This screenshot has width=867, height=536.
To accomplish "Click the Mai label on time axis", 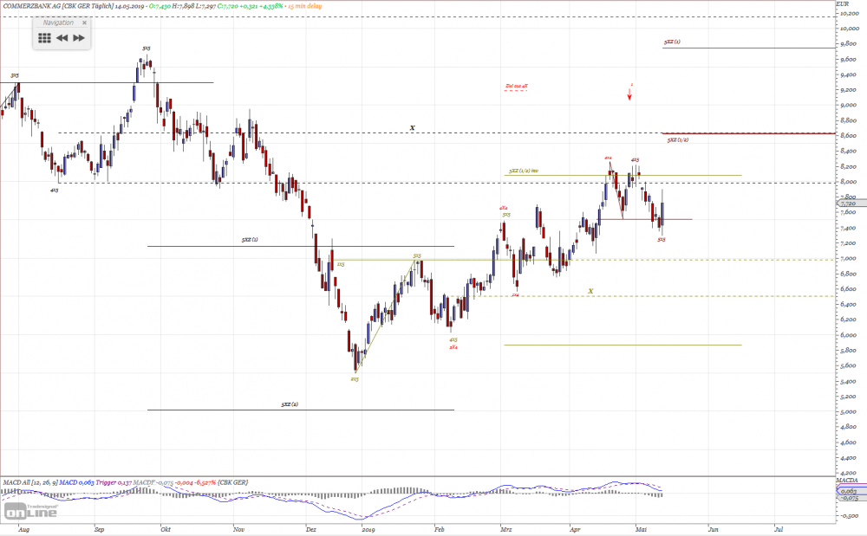I will (641, 529).
